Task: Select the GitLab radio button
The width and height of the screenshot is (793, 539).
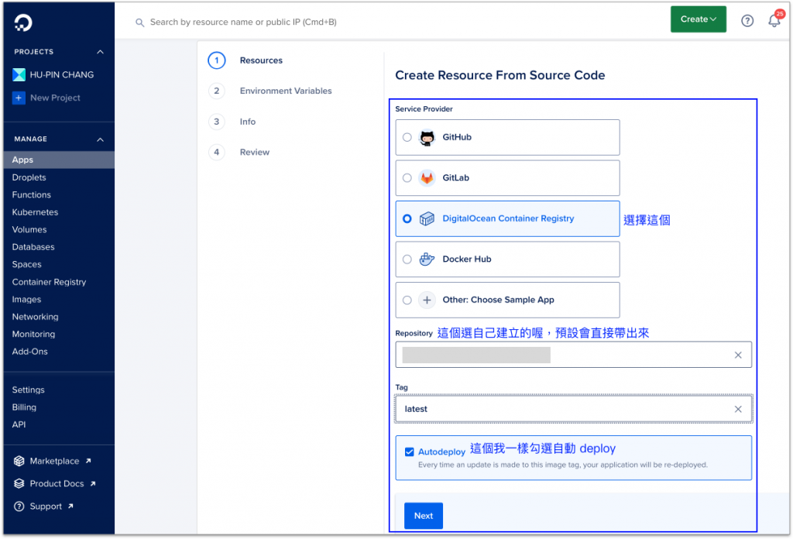Action: (407, 178)
